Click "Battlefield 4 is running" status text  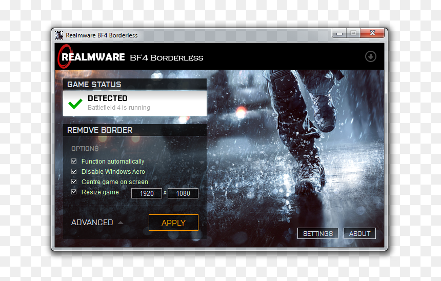point(118,108)
